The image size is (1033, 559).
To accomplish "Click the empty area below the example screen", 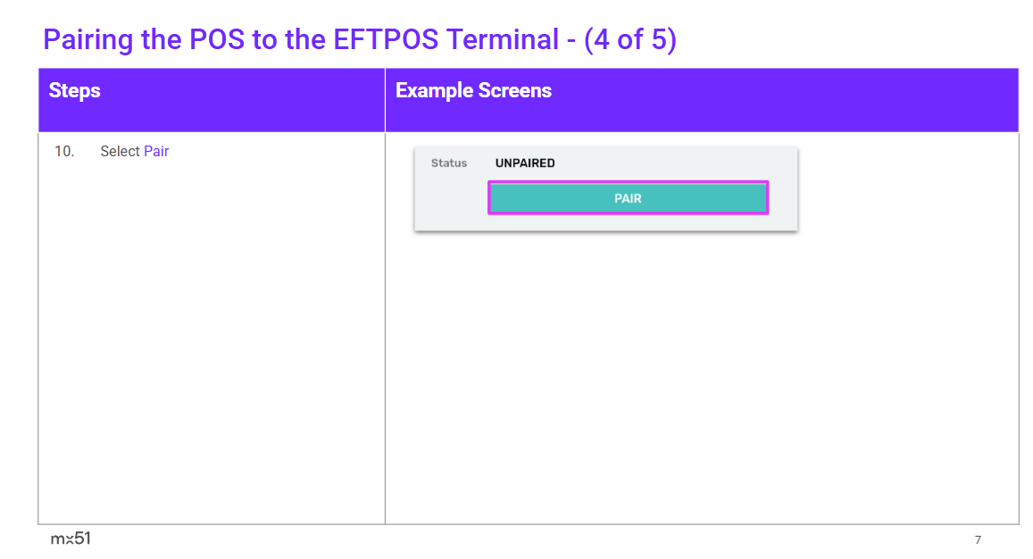I will (x=701, y=375).
